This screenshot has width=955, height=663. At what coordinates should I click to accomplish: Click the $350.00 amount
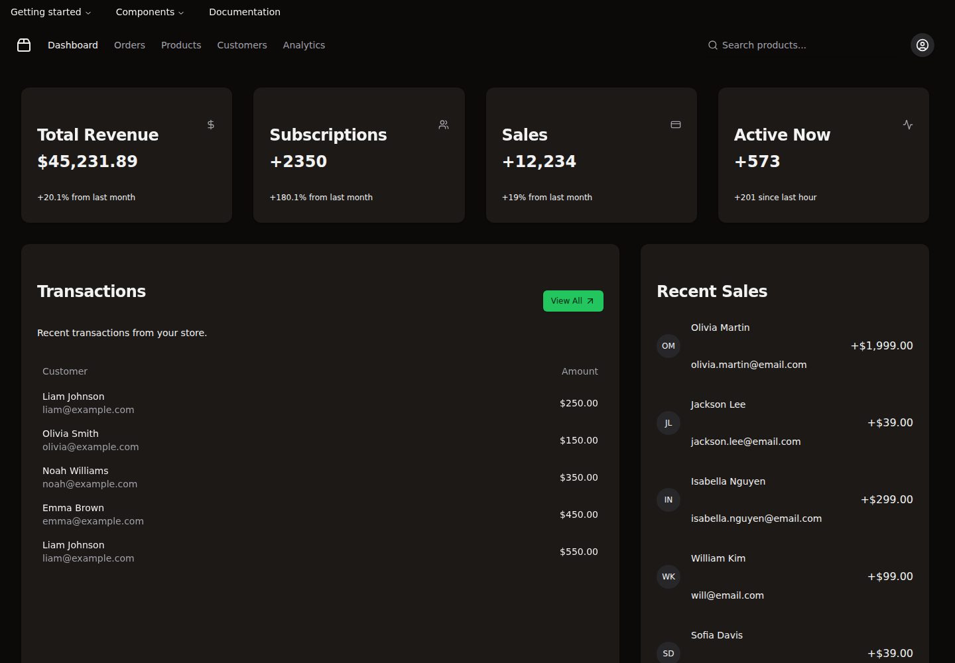point(579,477)
